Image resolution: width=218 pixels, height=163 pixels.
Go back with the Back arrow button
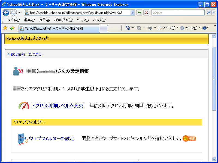pos(6,13)
